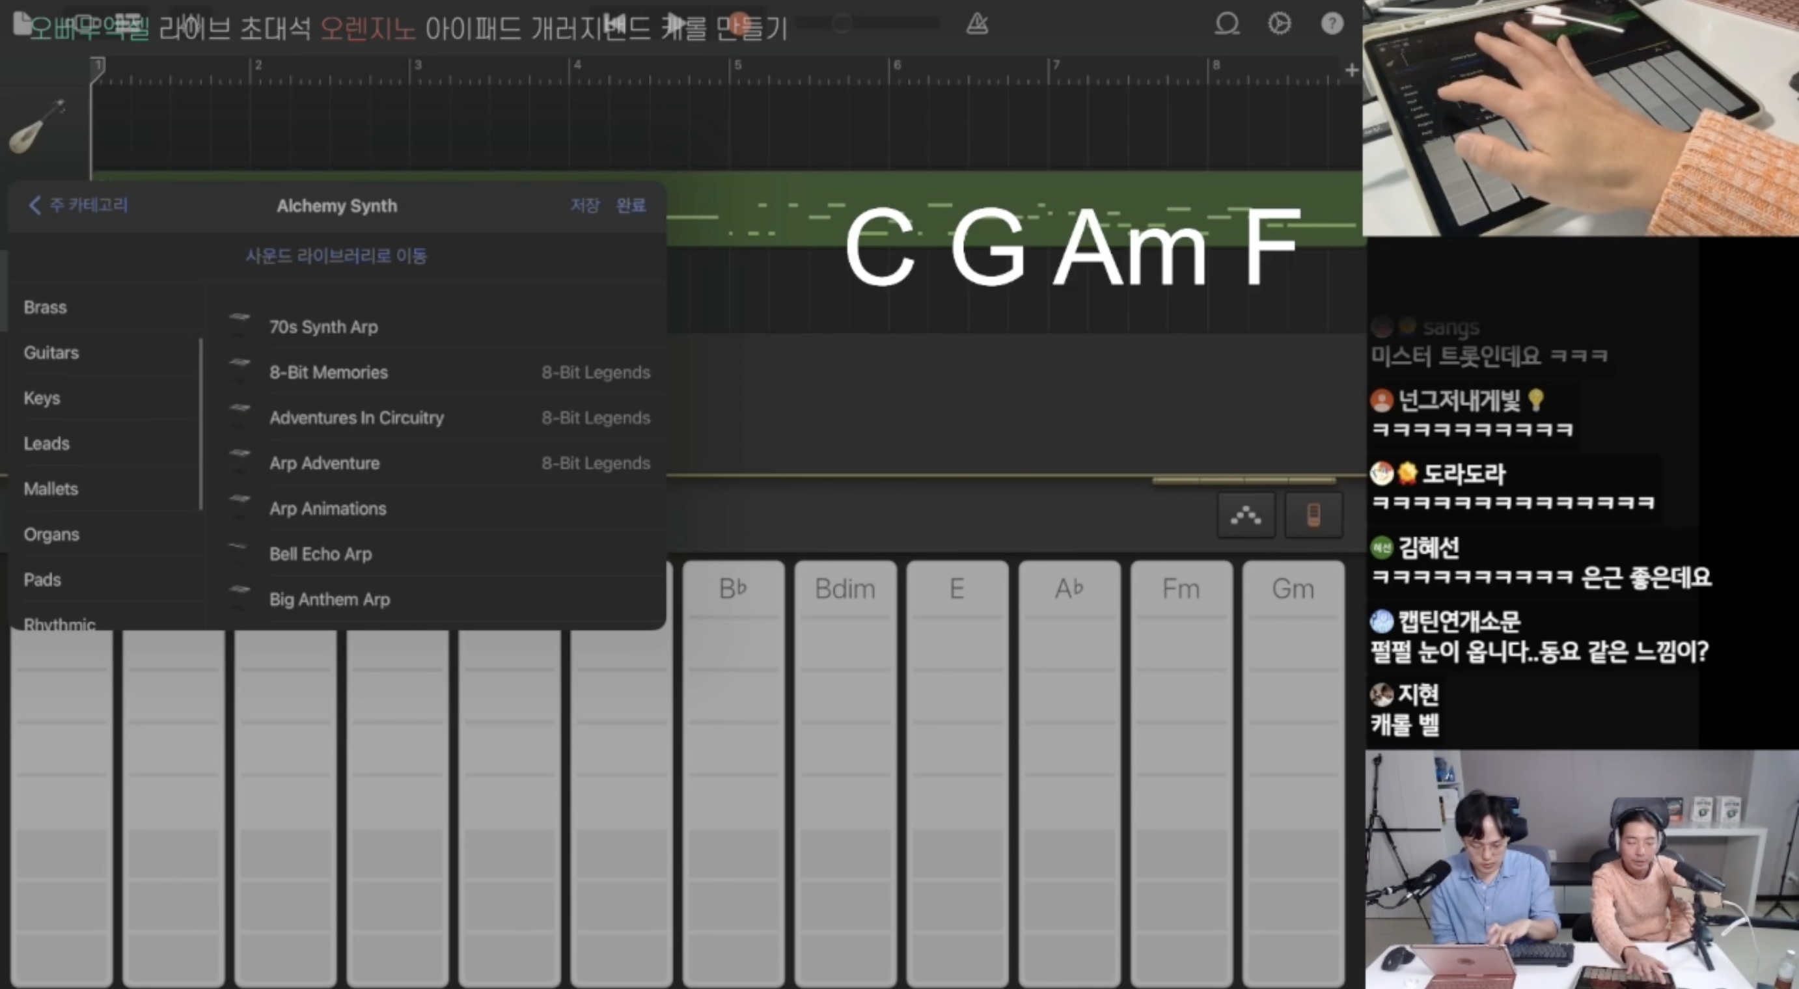Toggle the metronome icon
1799x989 pixels.
(x=976, y=25)
